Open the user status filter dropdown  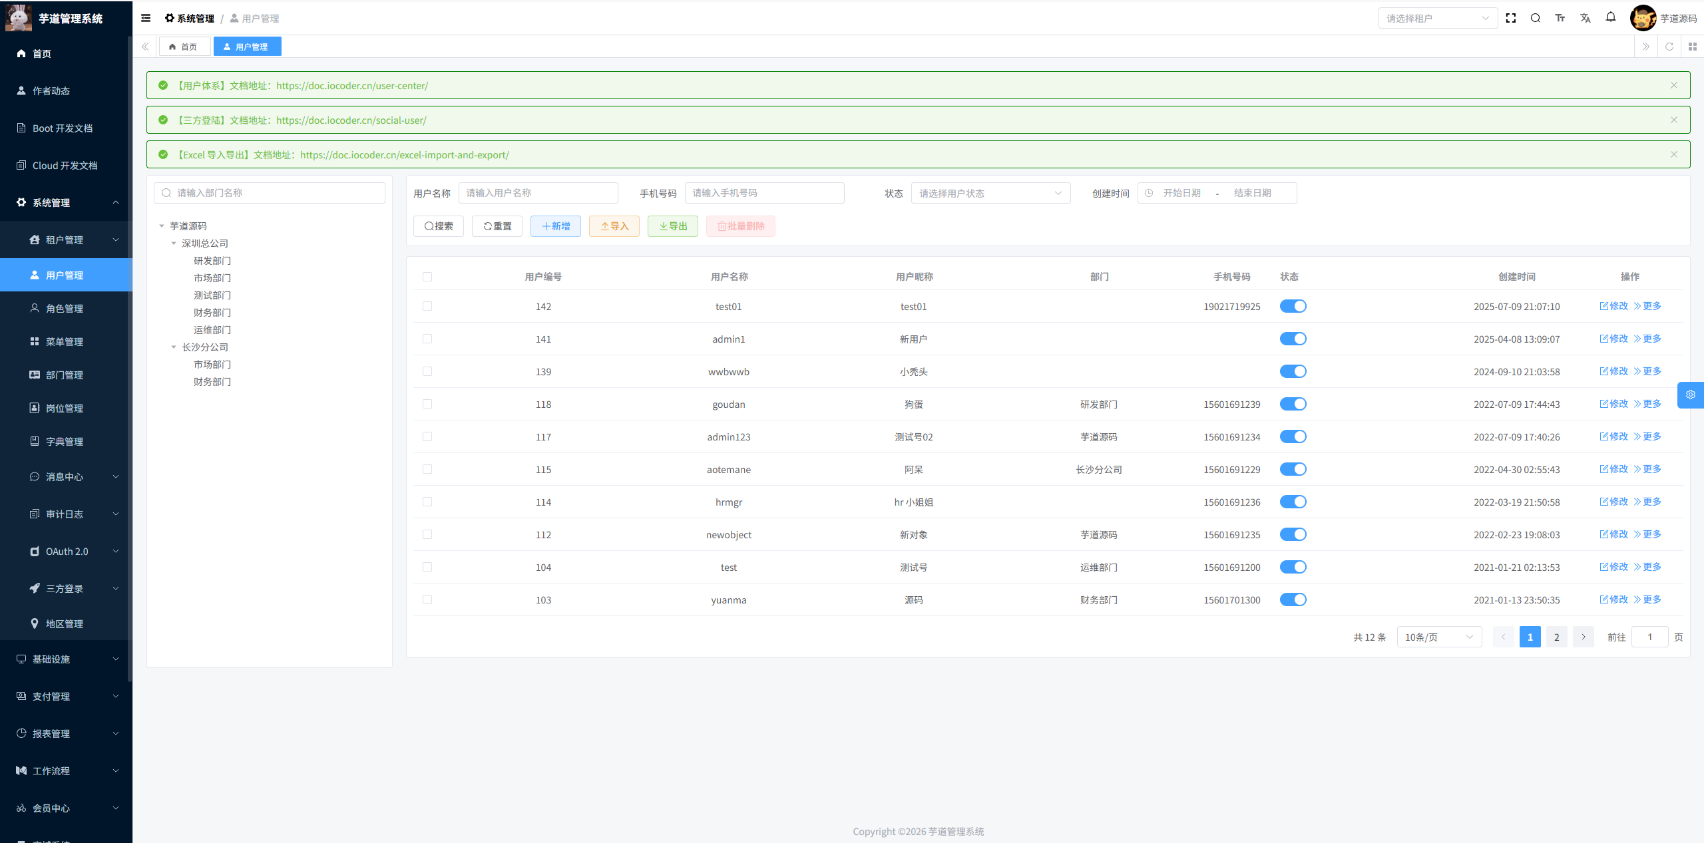point(990,193)
